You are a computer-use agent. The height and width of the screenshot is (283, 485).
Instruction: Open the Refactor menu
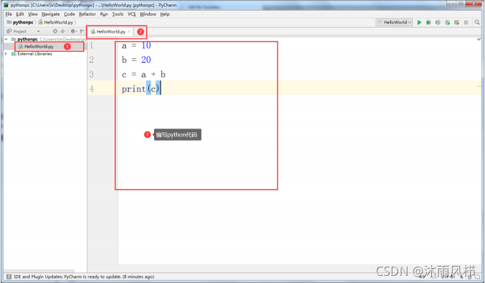click(87, 14)
